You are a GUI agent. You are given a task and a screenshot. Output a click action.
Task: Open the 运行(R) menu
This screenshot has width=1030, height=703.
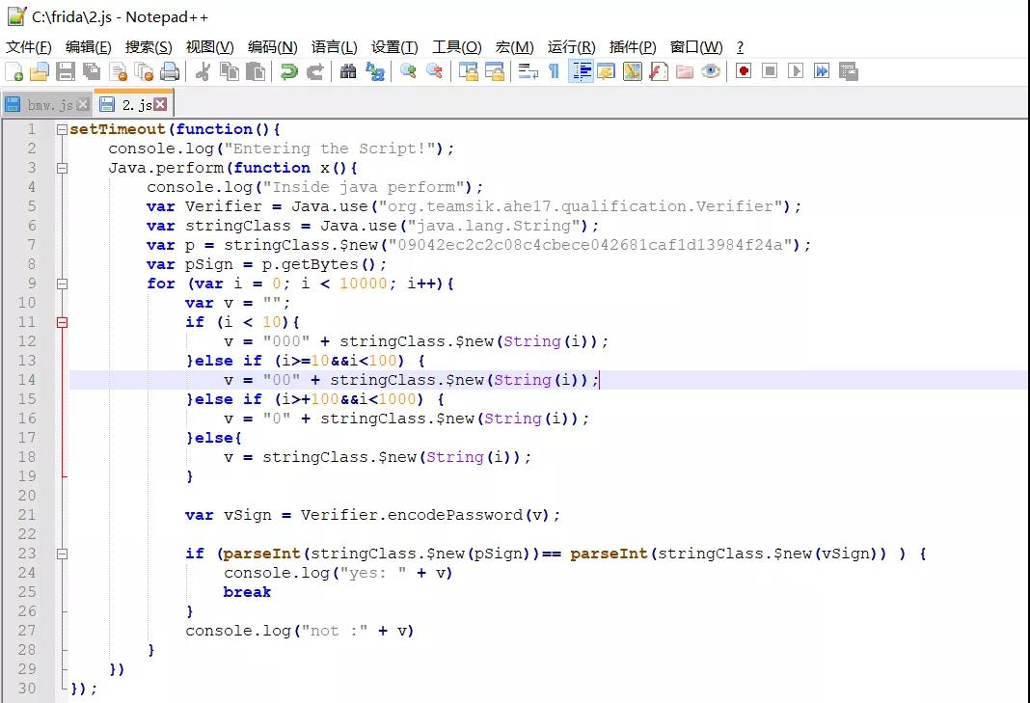coord(572,47)
